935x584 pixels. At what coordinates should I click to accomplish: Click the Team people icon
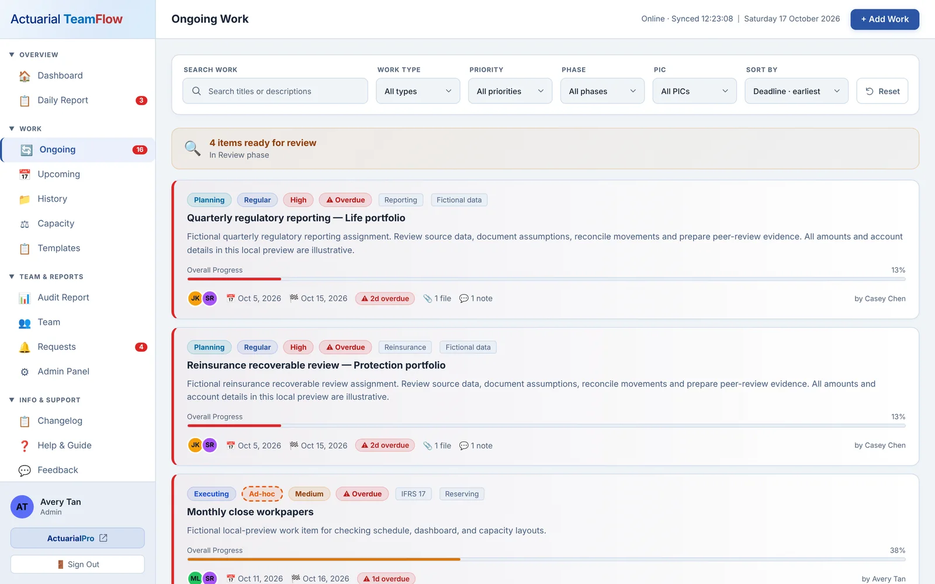pos(25,322)
